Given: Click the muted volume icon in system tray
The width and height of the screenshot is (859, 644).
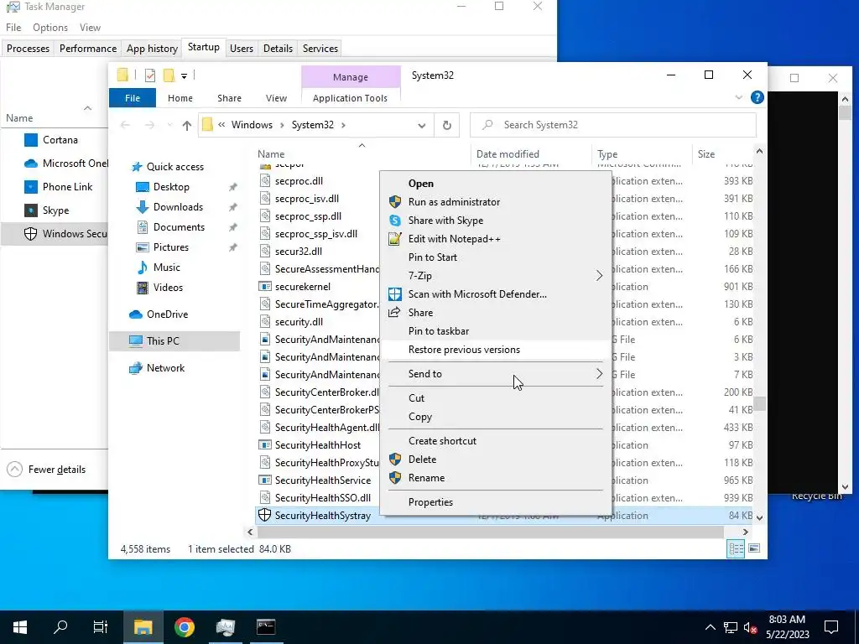Looking at the screenshot, I should point(751,627).
